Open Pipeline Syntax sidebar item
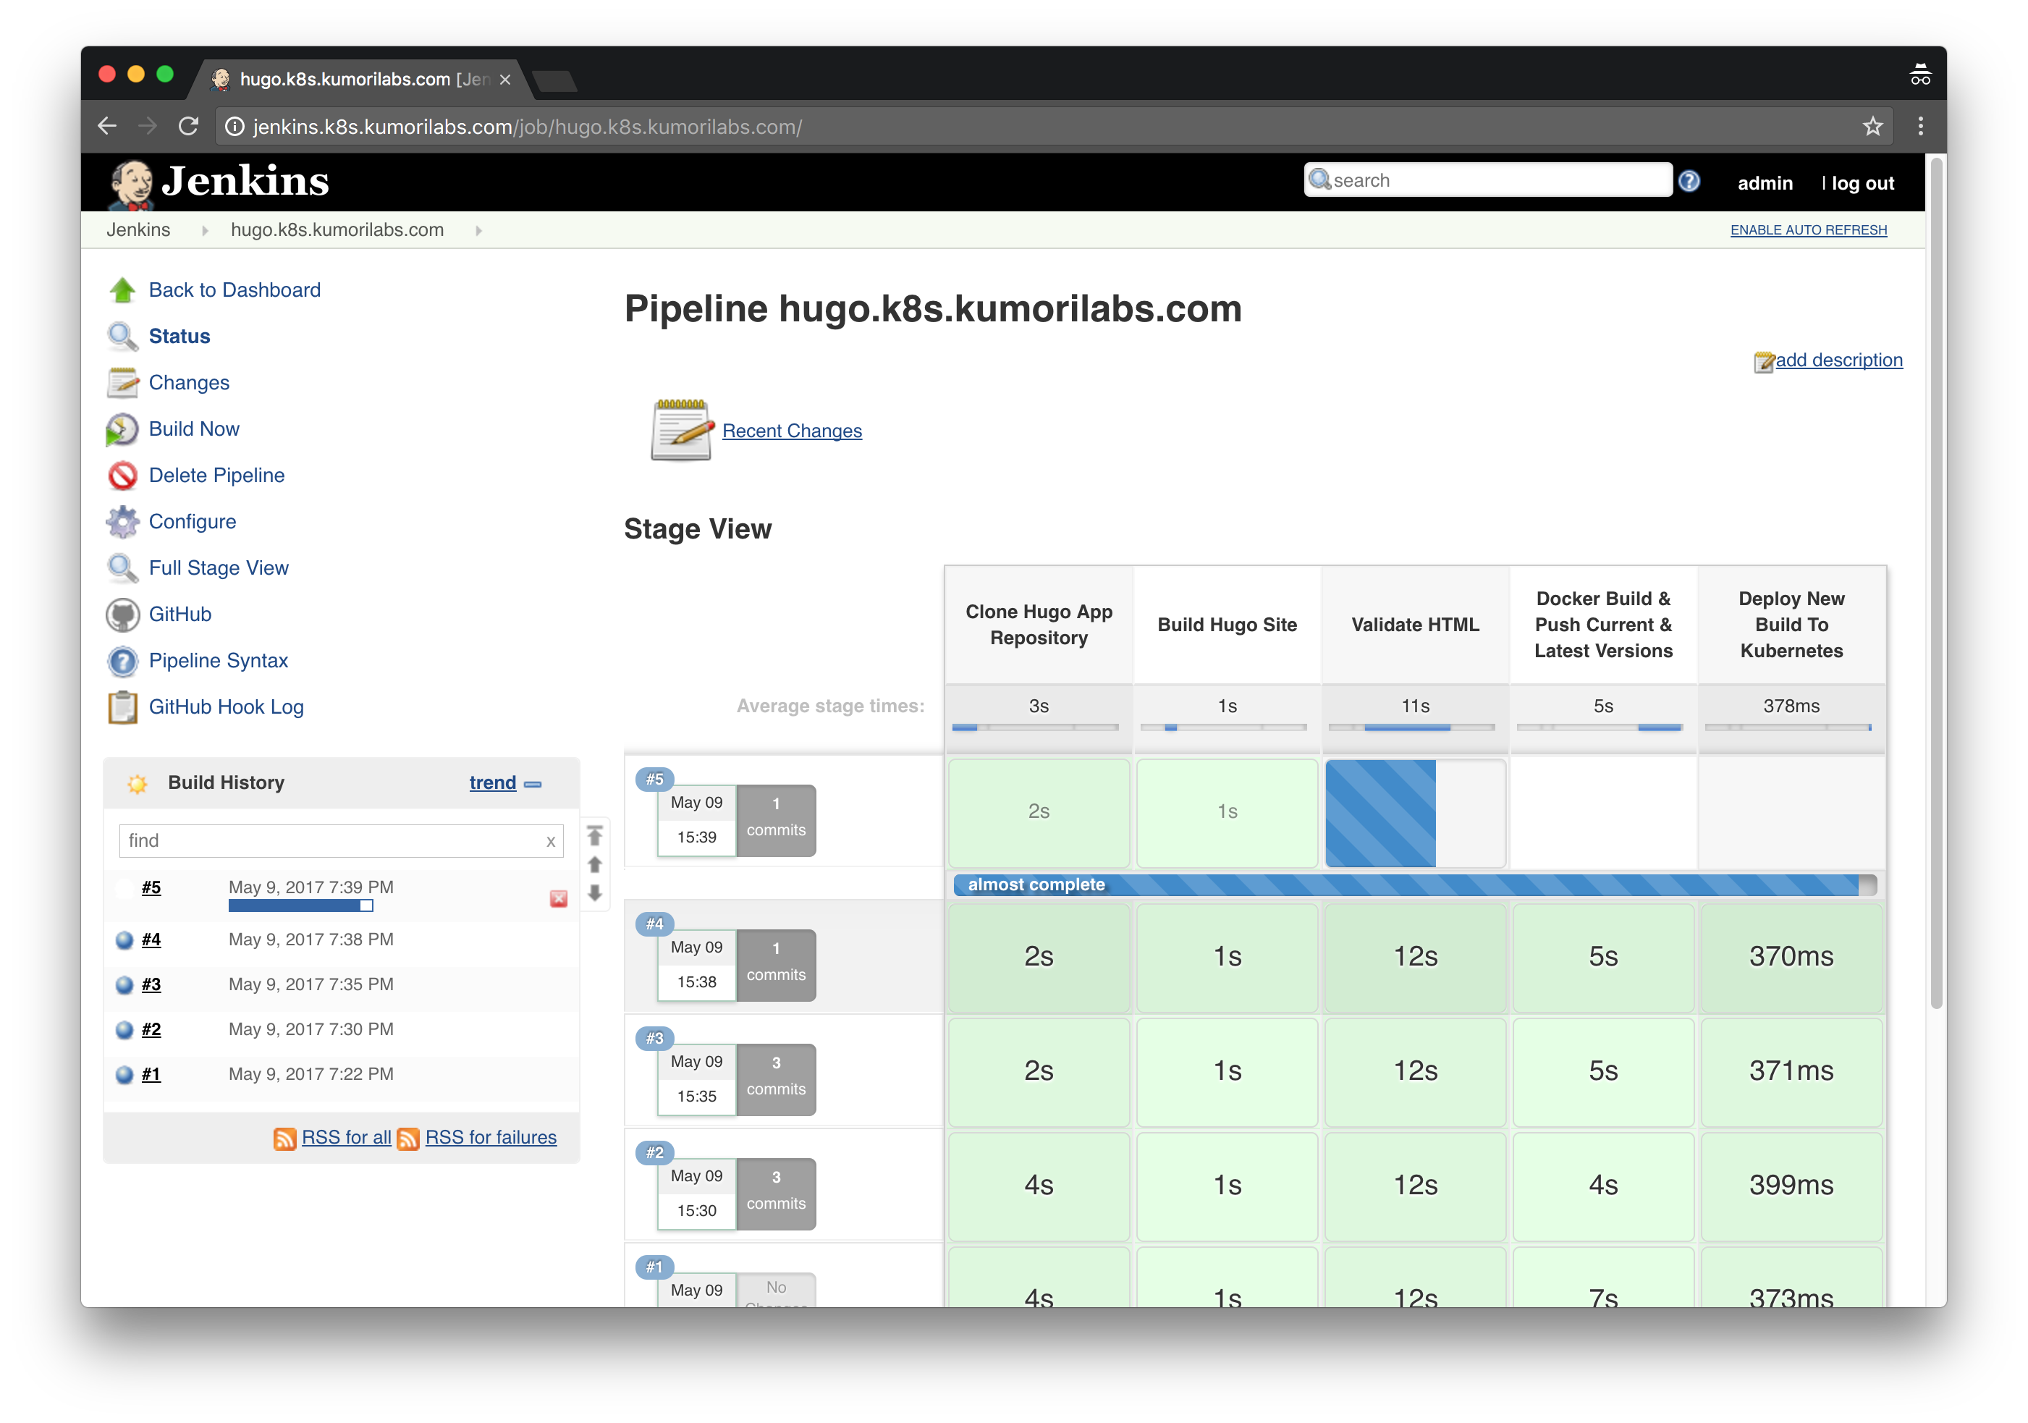Screen dimensions: 2028x1423 coord(219,661)
